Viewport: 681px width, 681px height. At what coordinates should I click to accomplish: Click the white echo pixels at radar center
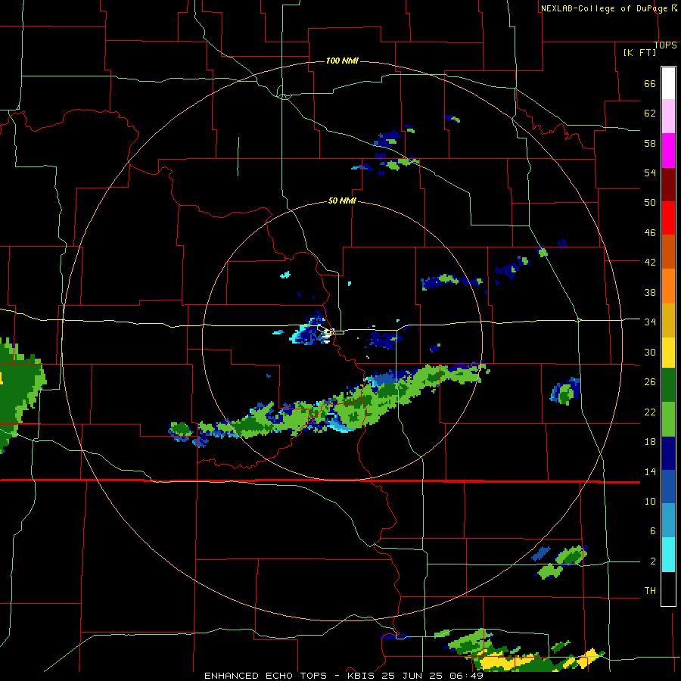[328, 335]
